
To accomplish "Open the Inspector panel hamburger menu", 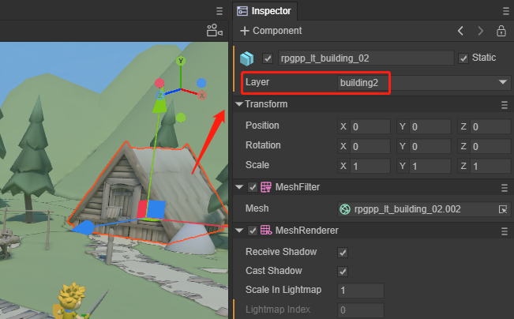I will click(x=505, y=11).
